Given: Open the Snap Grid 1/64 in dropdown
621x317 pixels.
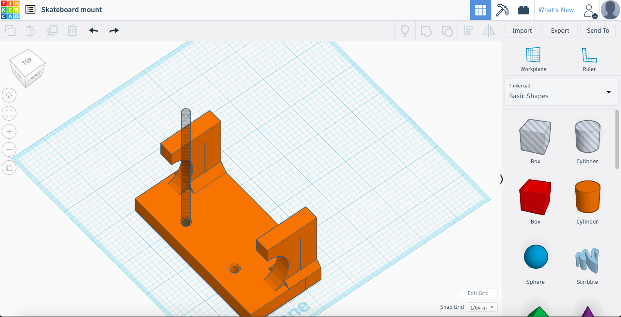Looking at the screenshot, I should tap(482, 308).
